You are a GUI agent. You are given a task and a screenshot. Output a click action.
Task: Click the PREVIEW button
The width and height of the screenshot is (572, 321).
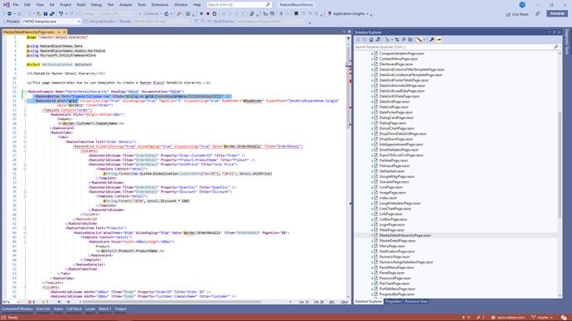coord(557,13)
